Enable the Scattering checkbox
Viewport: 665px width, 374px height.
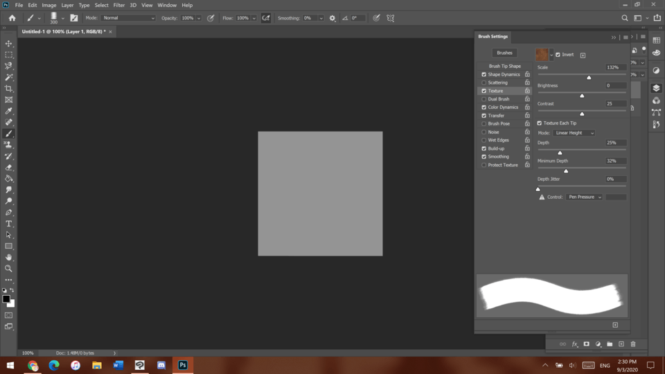(484, 82)
